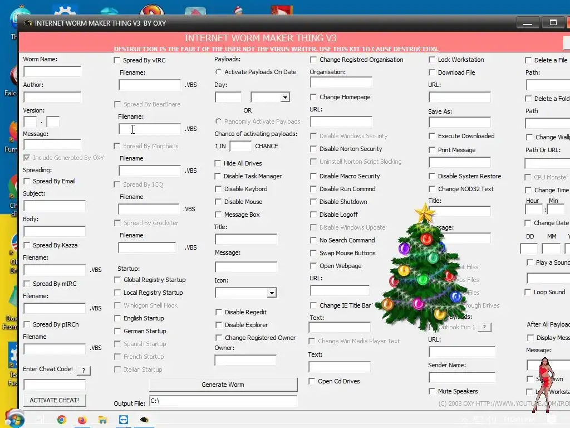Check the English Startup option
Screen dimensions: 570x428
[117, 318]
